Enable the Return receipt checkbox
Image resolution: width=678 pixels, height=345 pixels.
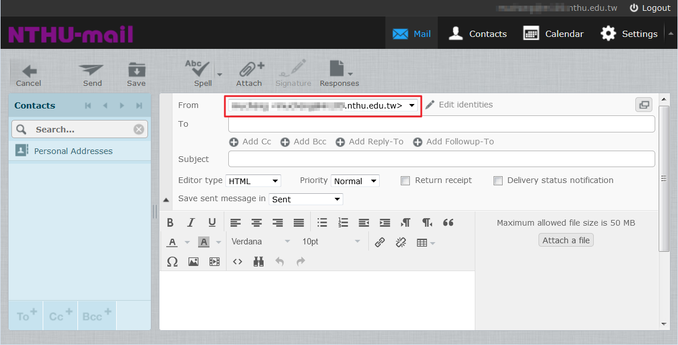pos(405,181)
